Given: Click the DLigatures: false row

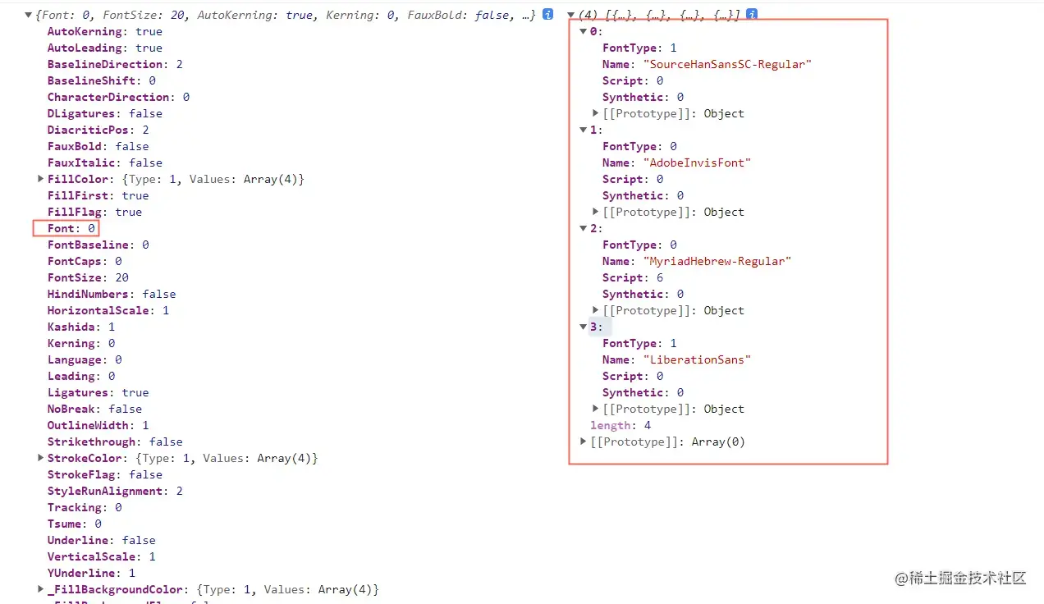Looking at the screenshot, I should click(x=105, y=113).
